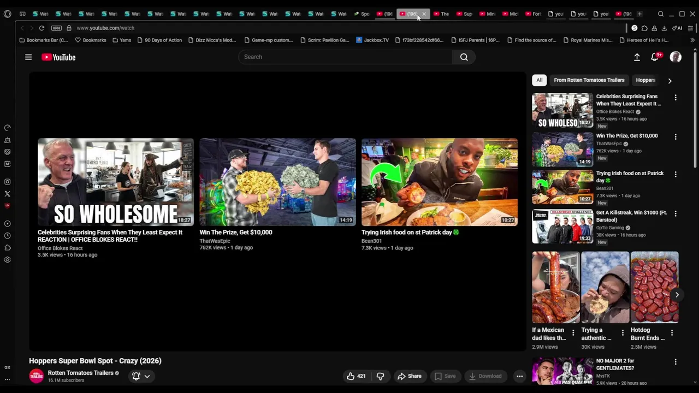
Task: Play Win The Prize end-screen thumbnail
Action: (277, 182)
